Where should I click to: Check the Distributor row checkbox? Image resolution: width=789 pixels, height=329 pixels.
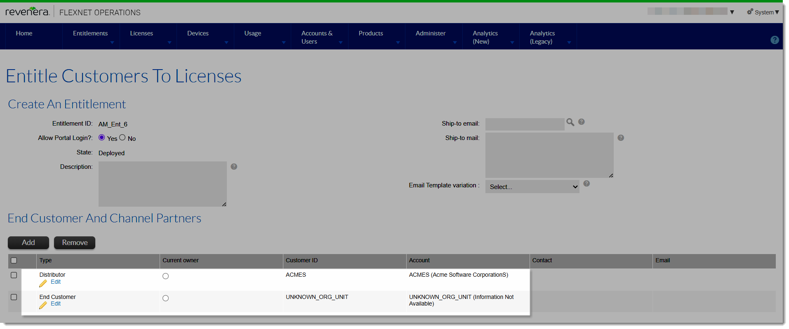[x=14, y=275]
